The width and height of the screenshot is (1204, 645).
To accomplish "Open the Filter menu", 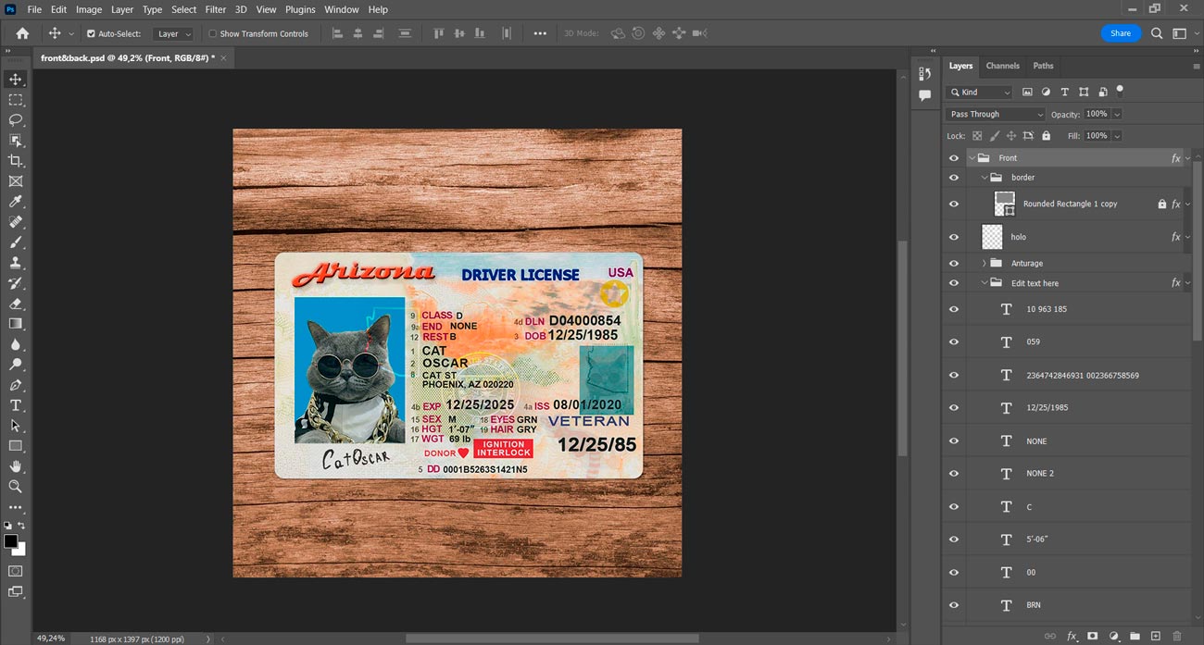I will tap(216, 9).
